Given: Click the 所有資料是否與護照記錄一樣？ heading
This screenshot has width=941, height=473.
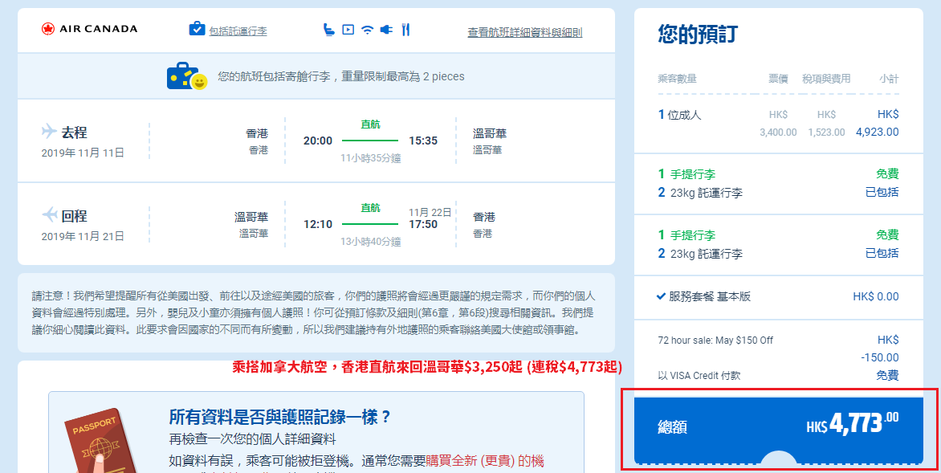Looking at the screenshot, I should 280,417.
